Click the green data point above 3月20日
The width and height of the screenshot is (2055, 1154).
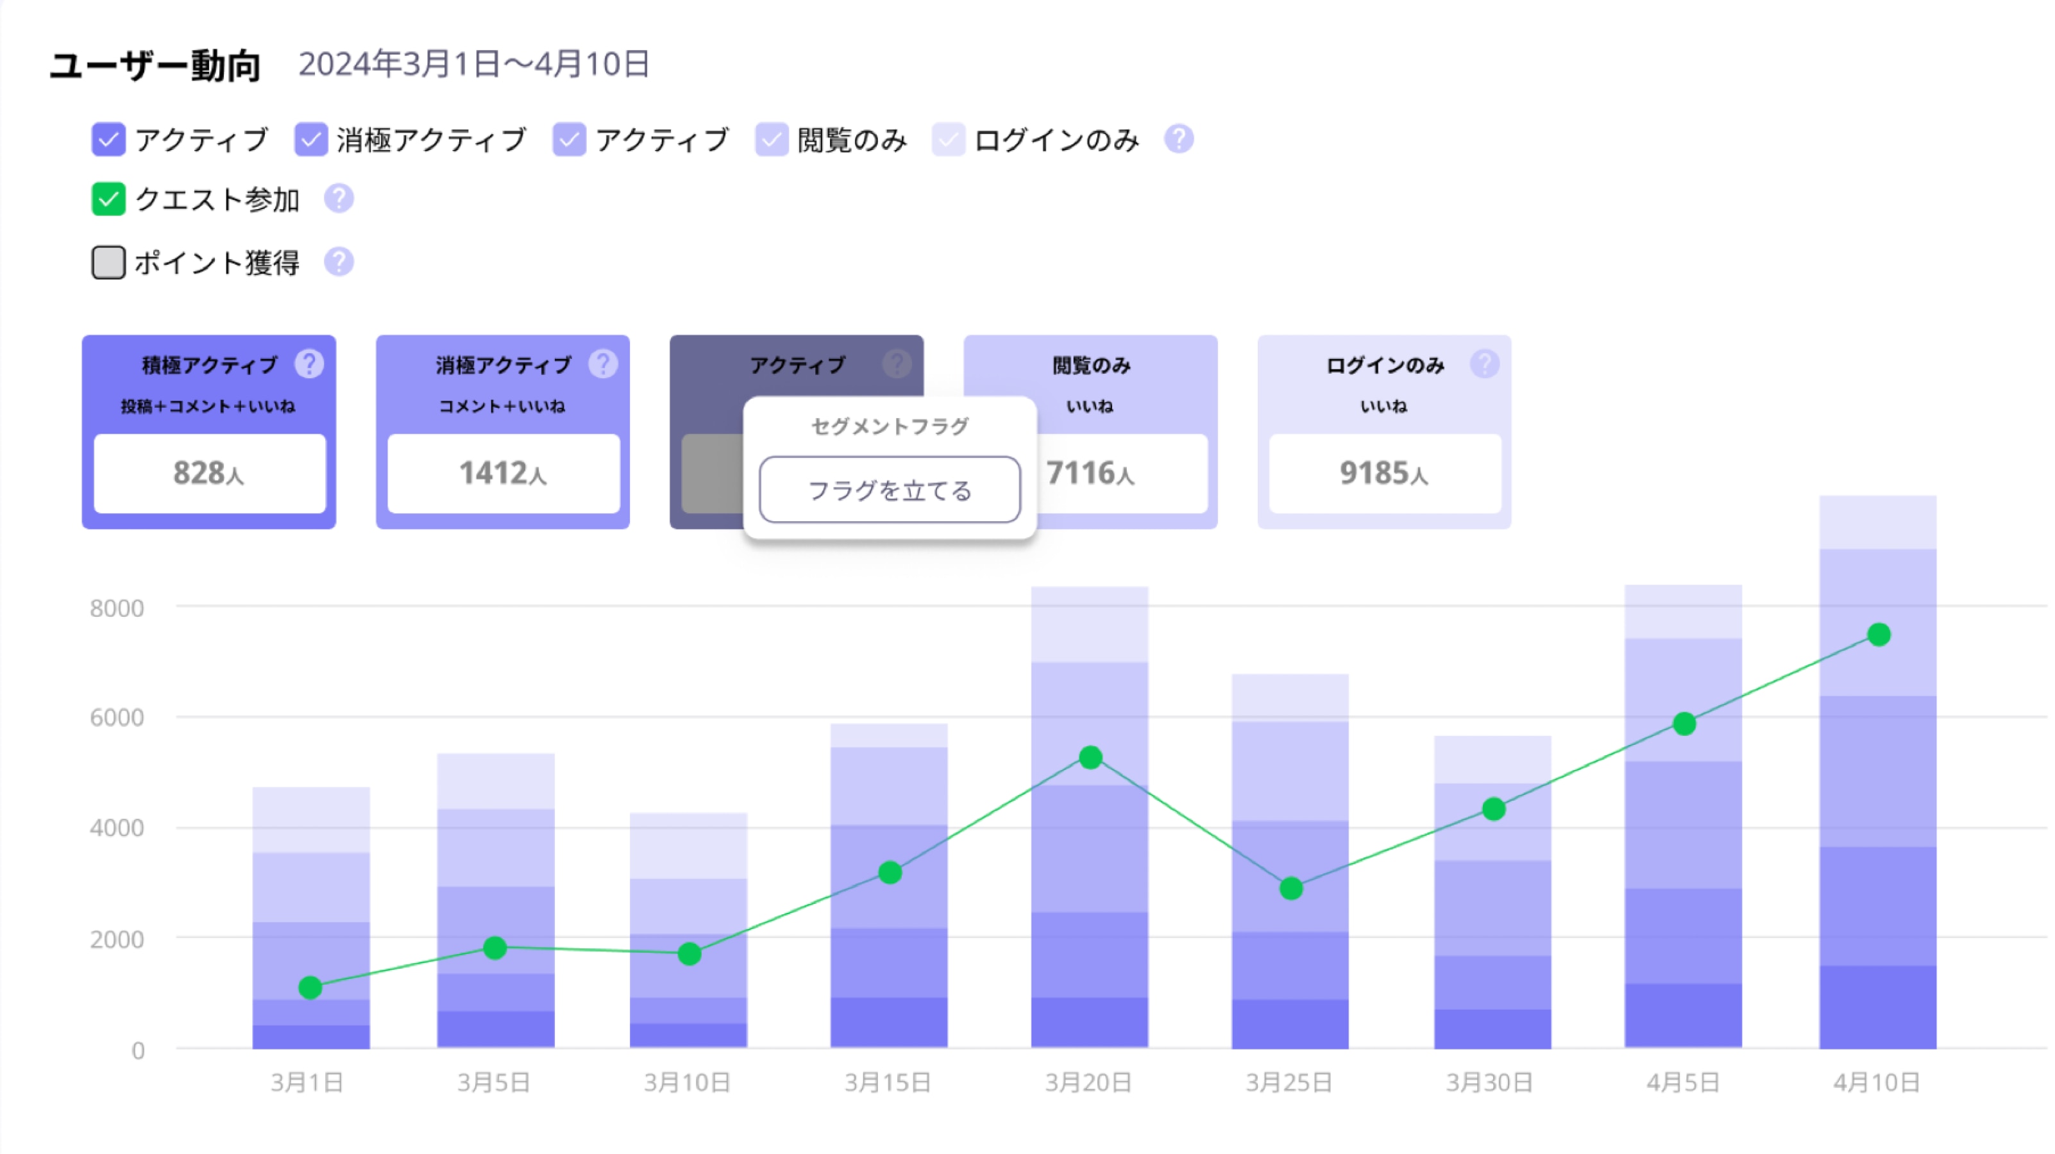(x=1092, y=758)
